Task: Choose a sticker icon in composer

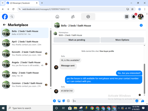Action: pos(64,101)
